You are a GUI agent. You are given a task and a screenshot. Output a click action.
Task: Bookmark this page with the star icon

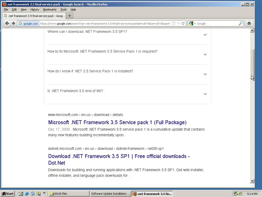click(174, 23)
